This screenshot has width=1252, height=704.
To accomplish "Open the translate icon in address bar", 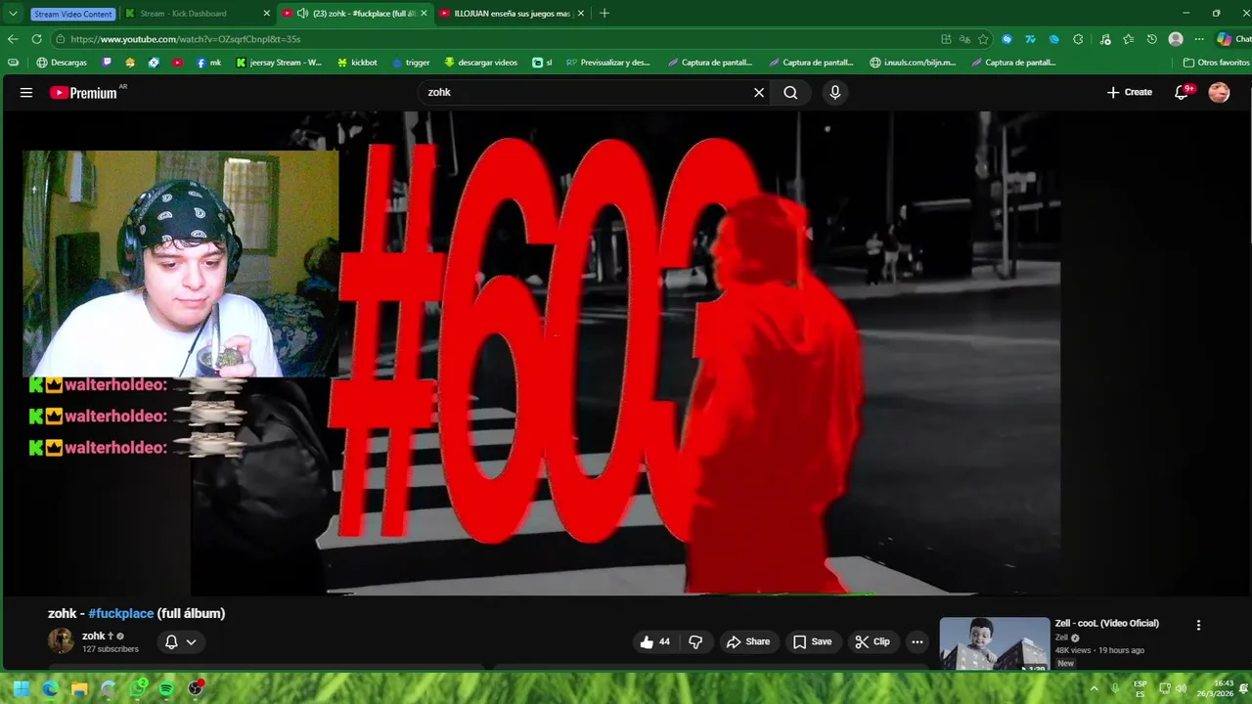I will [964, 39].
